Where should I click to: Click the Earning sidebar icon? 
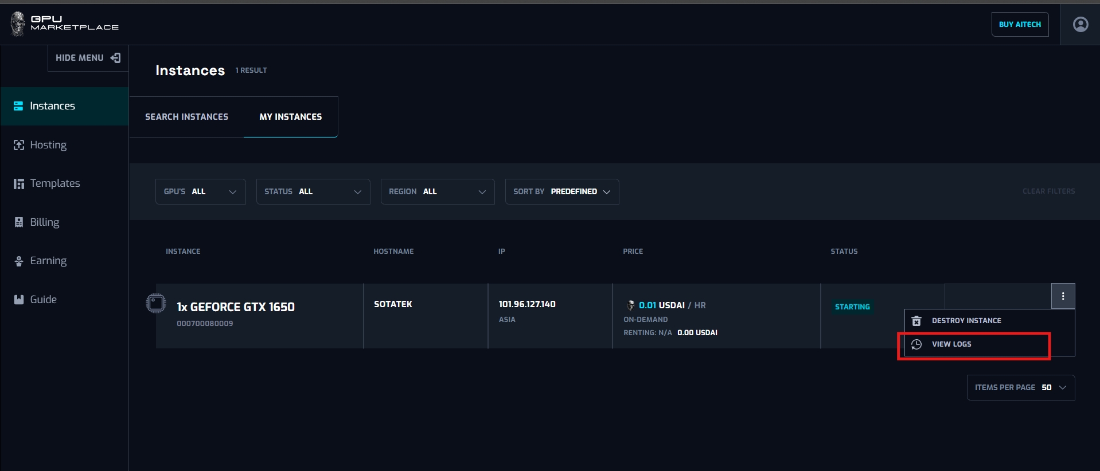coord(19,261)
